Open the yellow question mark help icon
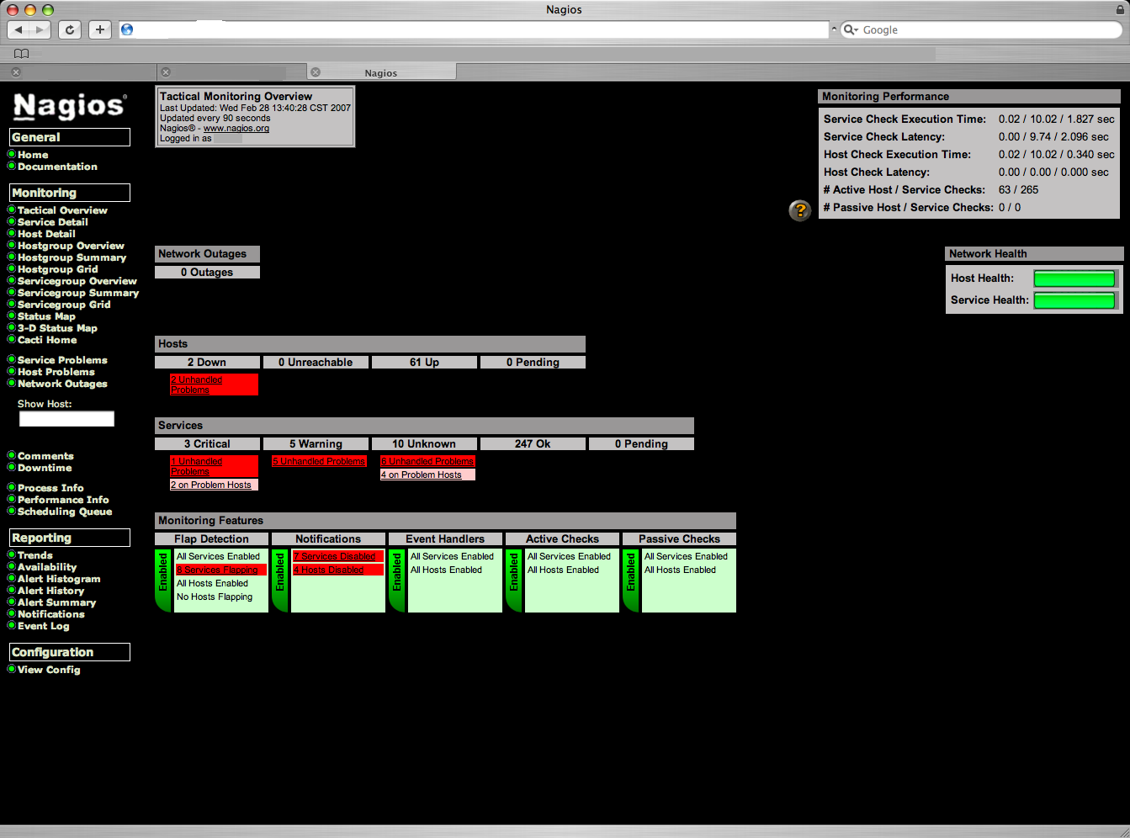The image size is (1130, 838). point(799,210)
